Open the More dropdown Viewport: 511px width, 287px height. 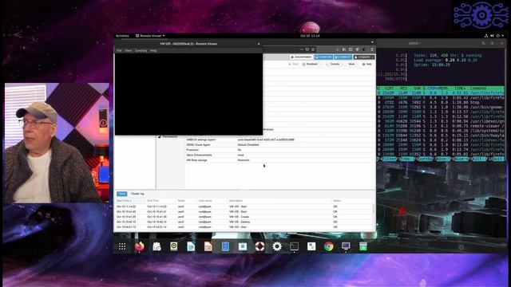point(352,64)
